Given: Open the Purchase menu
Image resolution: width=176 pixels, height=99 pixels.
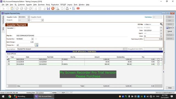Looking at the screenshot, I should pos(41,5).
